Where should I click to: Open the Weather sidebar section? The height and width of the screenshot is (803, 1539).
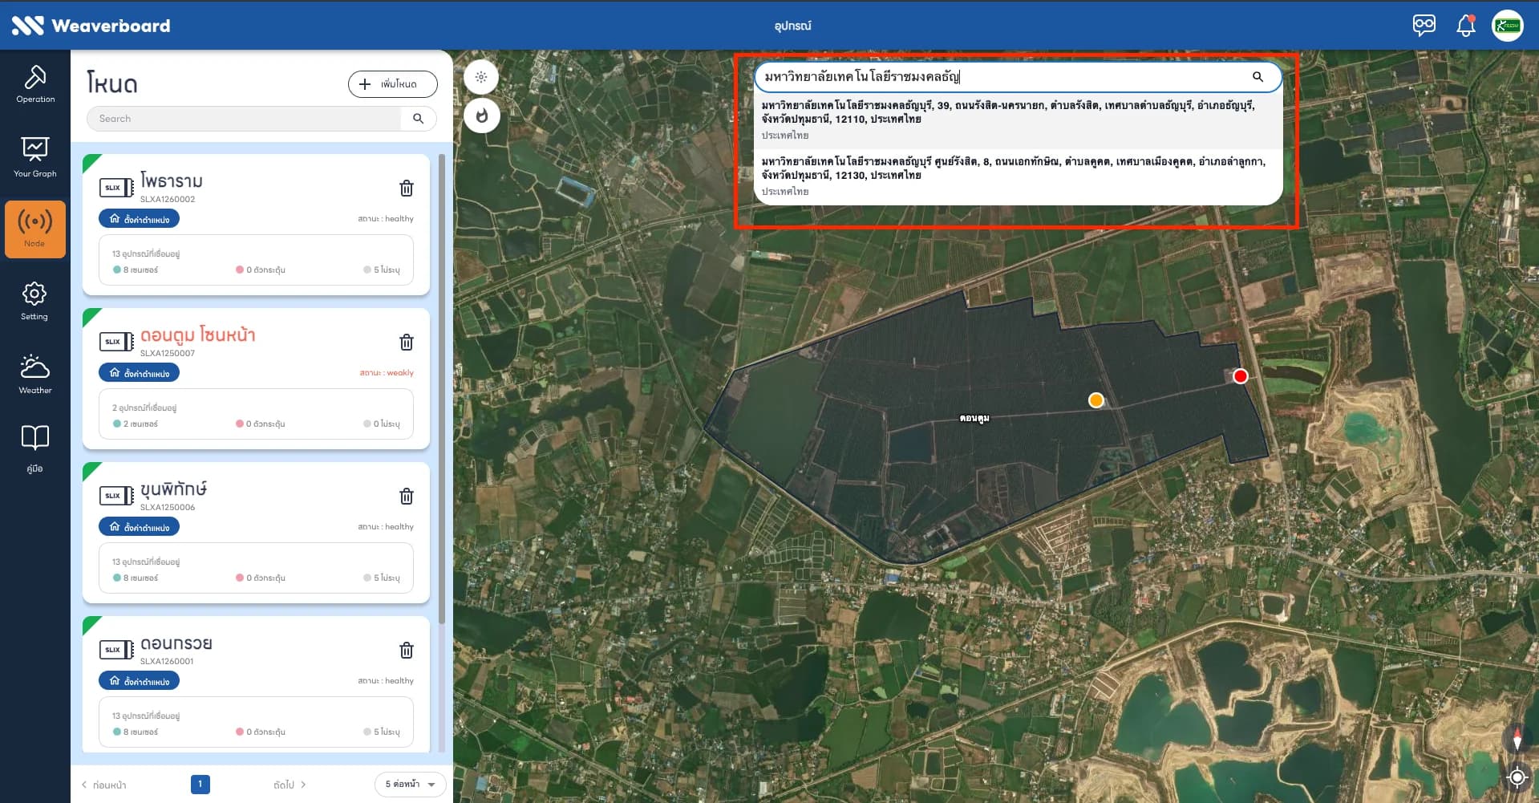tap(35, 374)
